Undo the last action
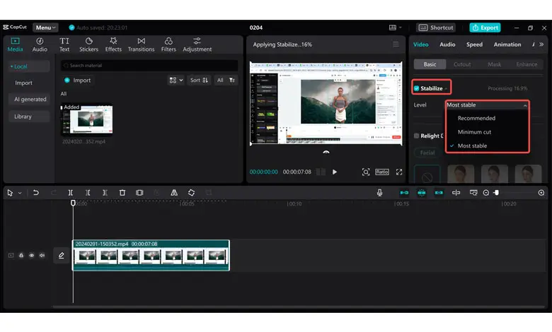This screenshot has width=552, height=332. pos(35,193)
